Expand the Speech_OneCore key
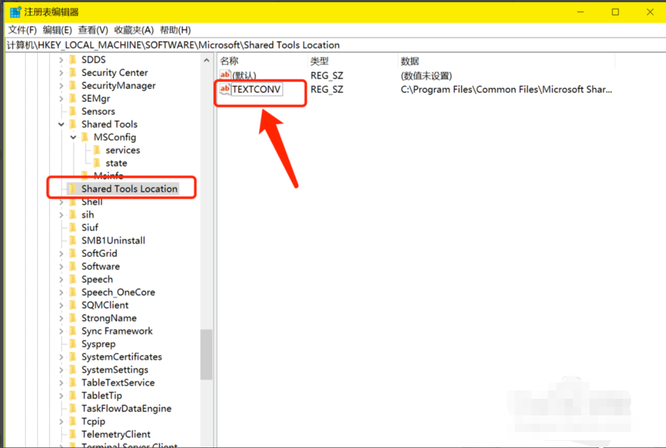Screen dimensions: 666x448 click(61, 292)
